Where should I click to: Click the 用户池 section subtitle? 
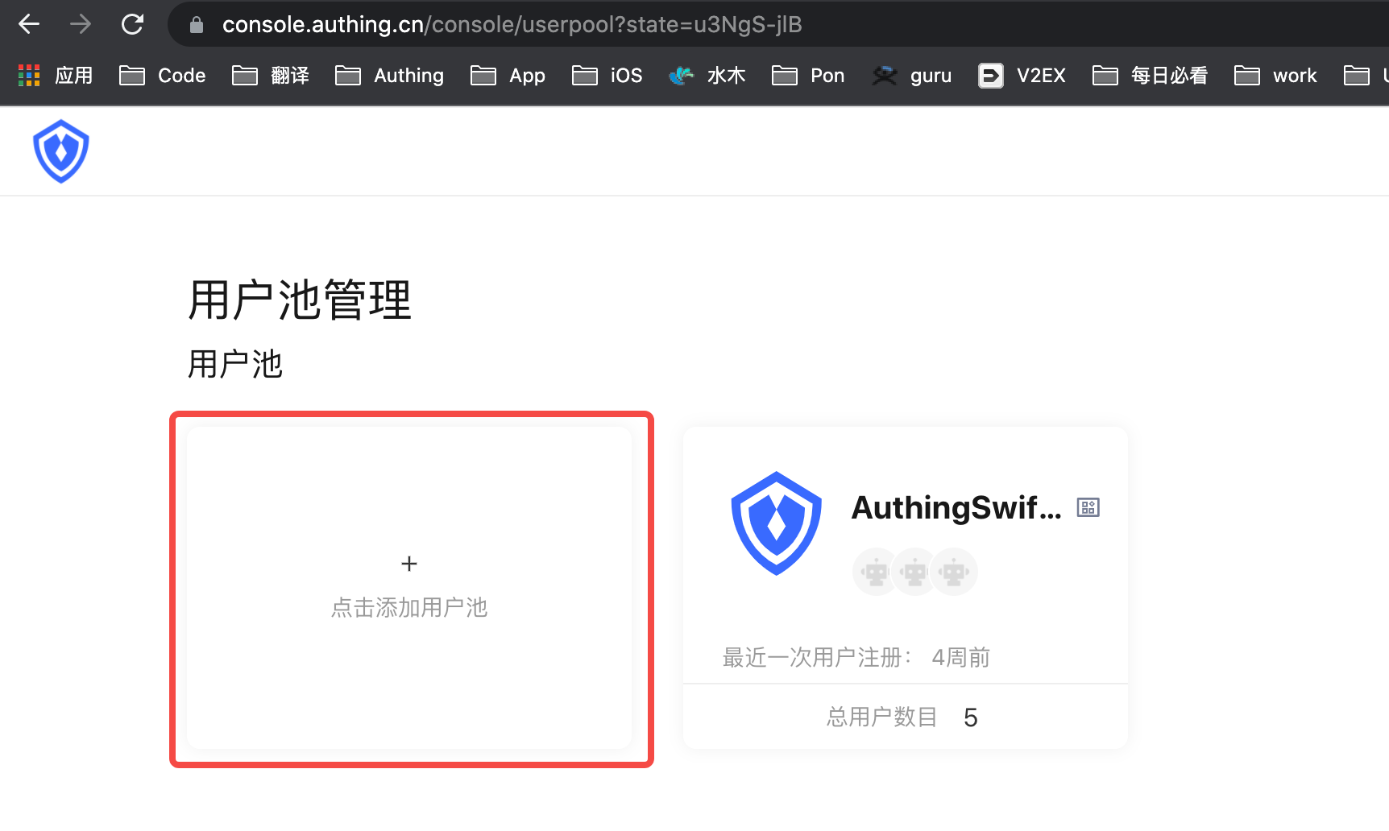coord(235,364)
